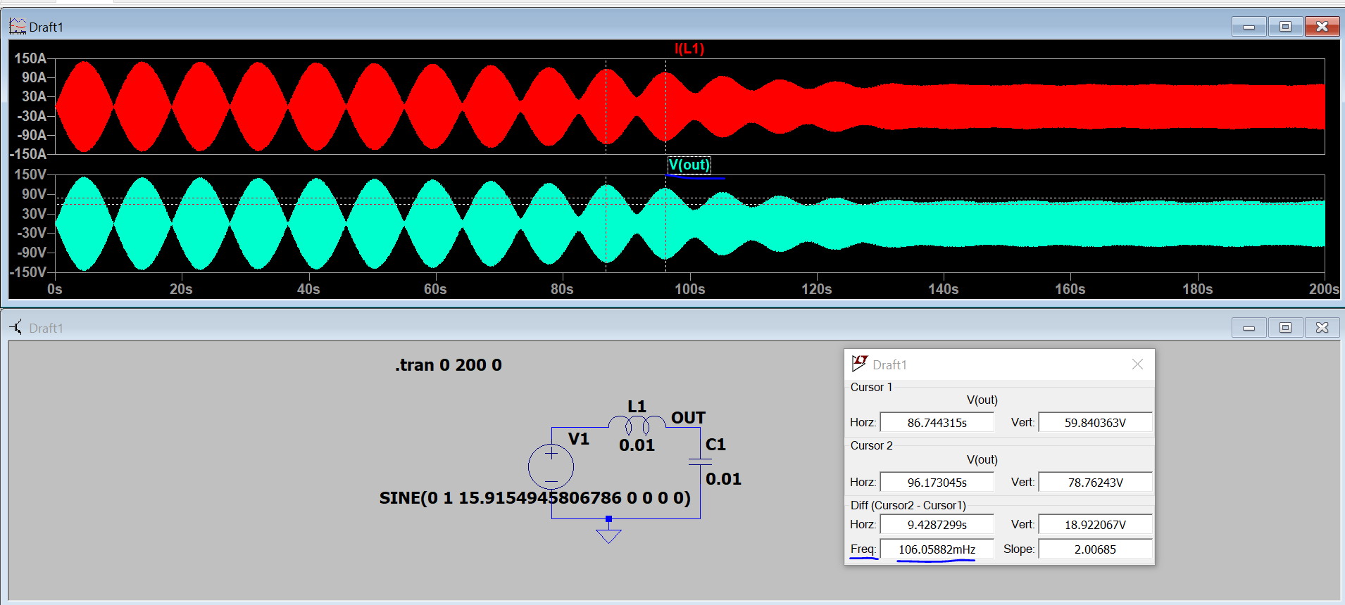1345x605 pixels.
Task: Click the 150A axis label in current plot
Action: click(x=30, y=58)
